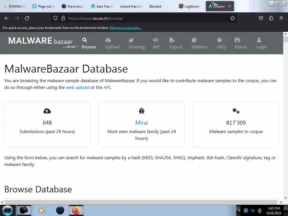Click the 817'309 samples count
This screenshot has width=288, height=216.
pos(236,123)
